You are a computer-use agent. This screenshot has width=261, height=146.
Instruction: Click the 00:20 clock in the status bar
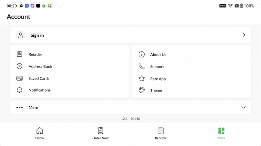pyautogui.click(x=12, y=6)
